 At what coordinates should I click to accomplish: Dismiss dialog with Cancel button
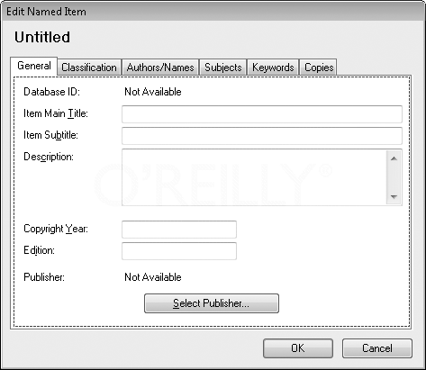[x=377, y=348]
